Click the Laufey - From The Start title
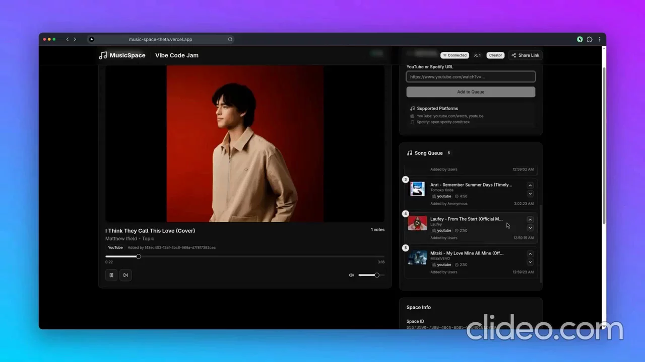 pos(466,219)
